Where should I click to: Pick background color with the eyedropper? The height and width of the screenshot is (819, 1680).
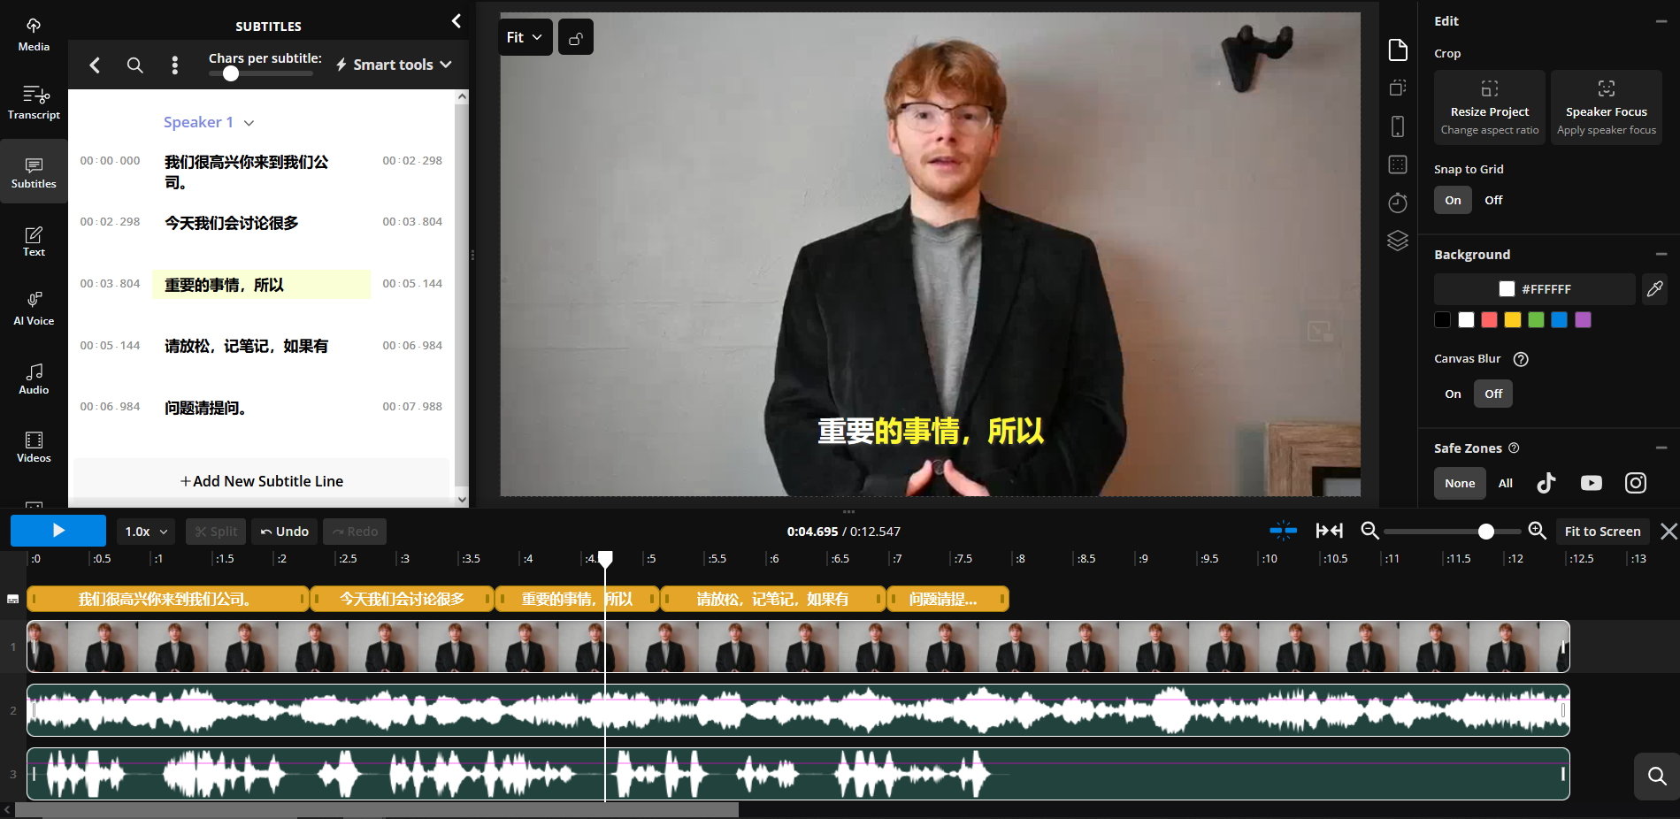pyautogui.click(x=1654, y=288)
